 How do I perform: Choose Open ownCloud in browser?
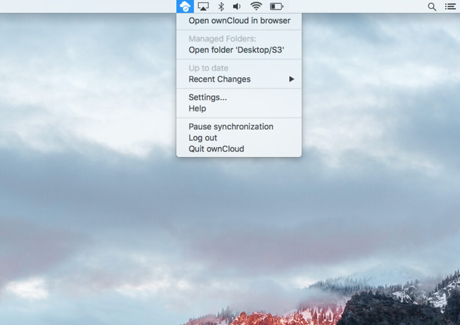click(239, 21)
